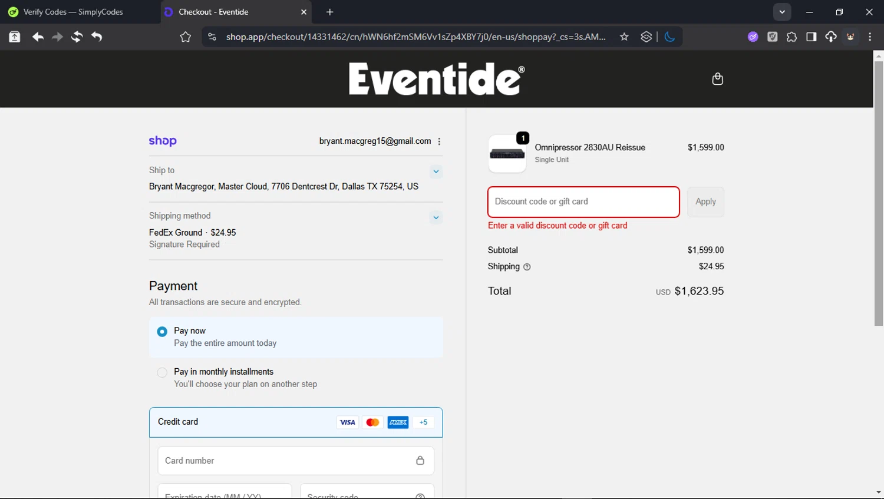
Task: Click the cloud upload toolbar icon
Action: pos(830,37)
